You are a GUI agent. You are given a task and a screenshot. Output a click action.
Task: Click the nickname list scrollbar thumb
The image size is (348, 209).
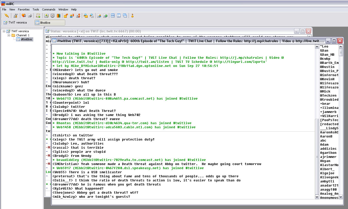[341, 52]
